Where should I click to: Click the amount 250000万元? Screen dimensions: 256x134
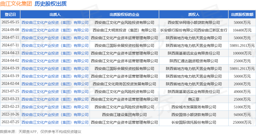242,122
